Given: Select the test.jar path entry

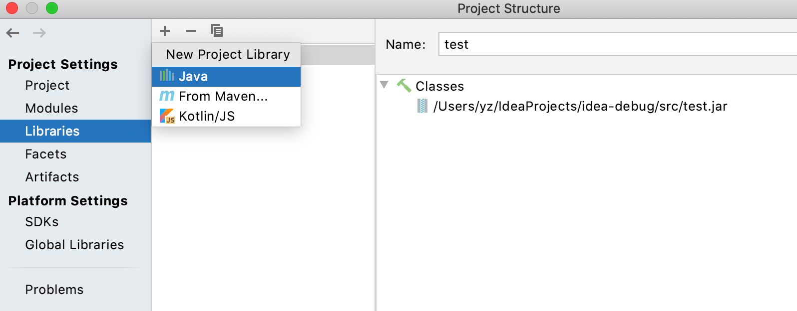Looking at the screenshot, I should (x=580, y=106).
